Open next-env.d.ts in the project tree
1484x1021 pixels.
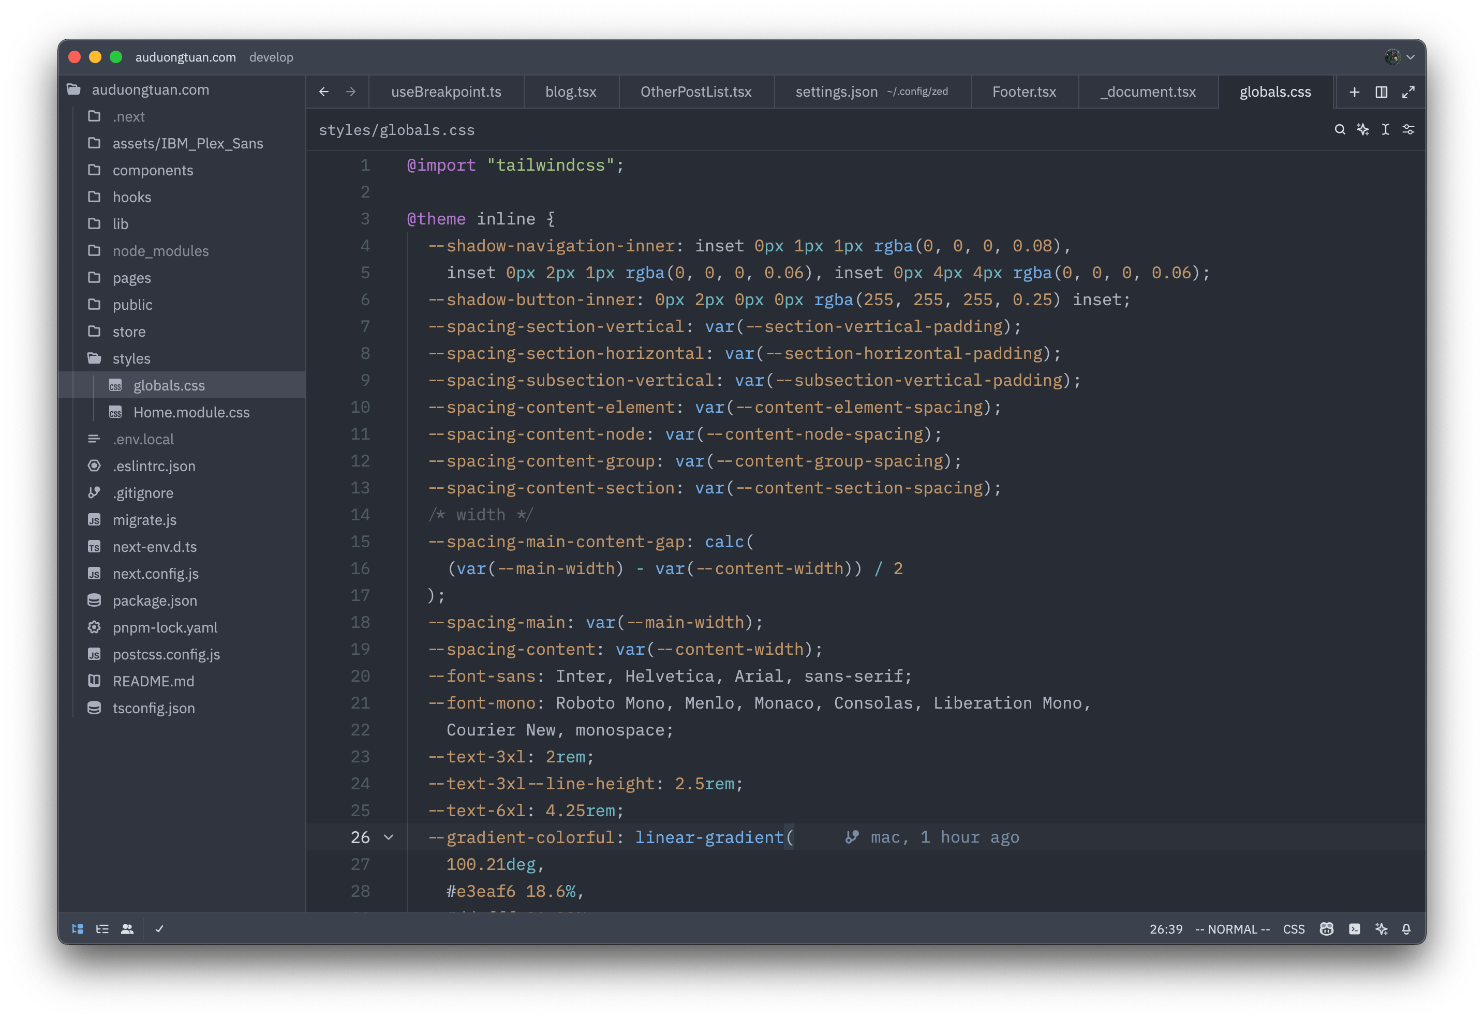pyautogui.click(x=182, y=546)
